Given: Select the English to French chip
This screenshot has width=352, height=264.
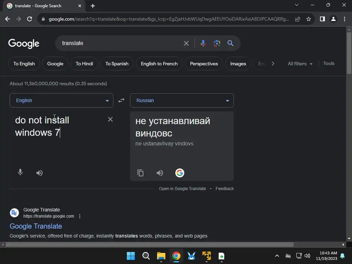Looking at the screenshot, I should (x=159, y=64).
